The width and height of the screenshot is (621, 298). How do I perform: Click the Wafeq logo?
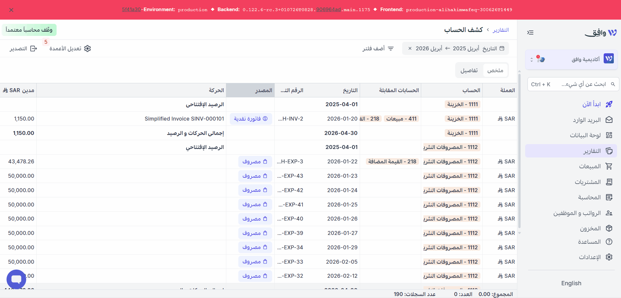click(601, 33)
